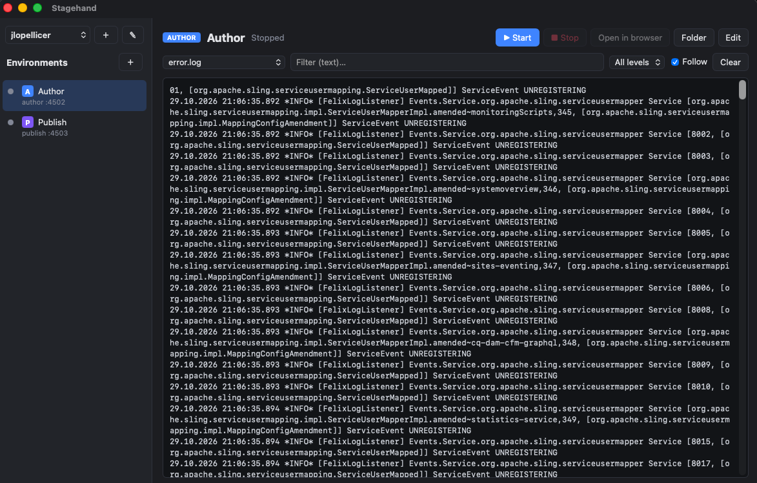Click the Stop button
The image size is (757, 483).
(x=565, y=37)
